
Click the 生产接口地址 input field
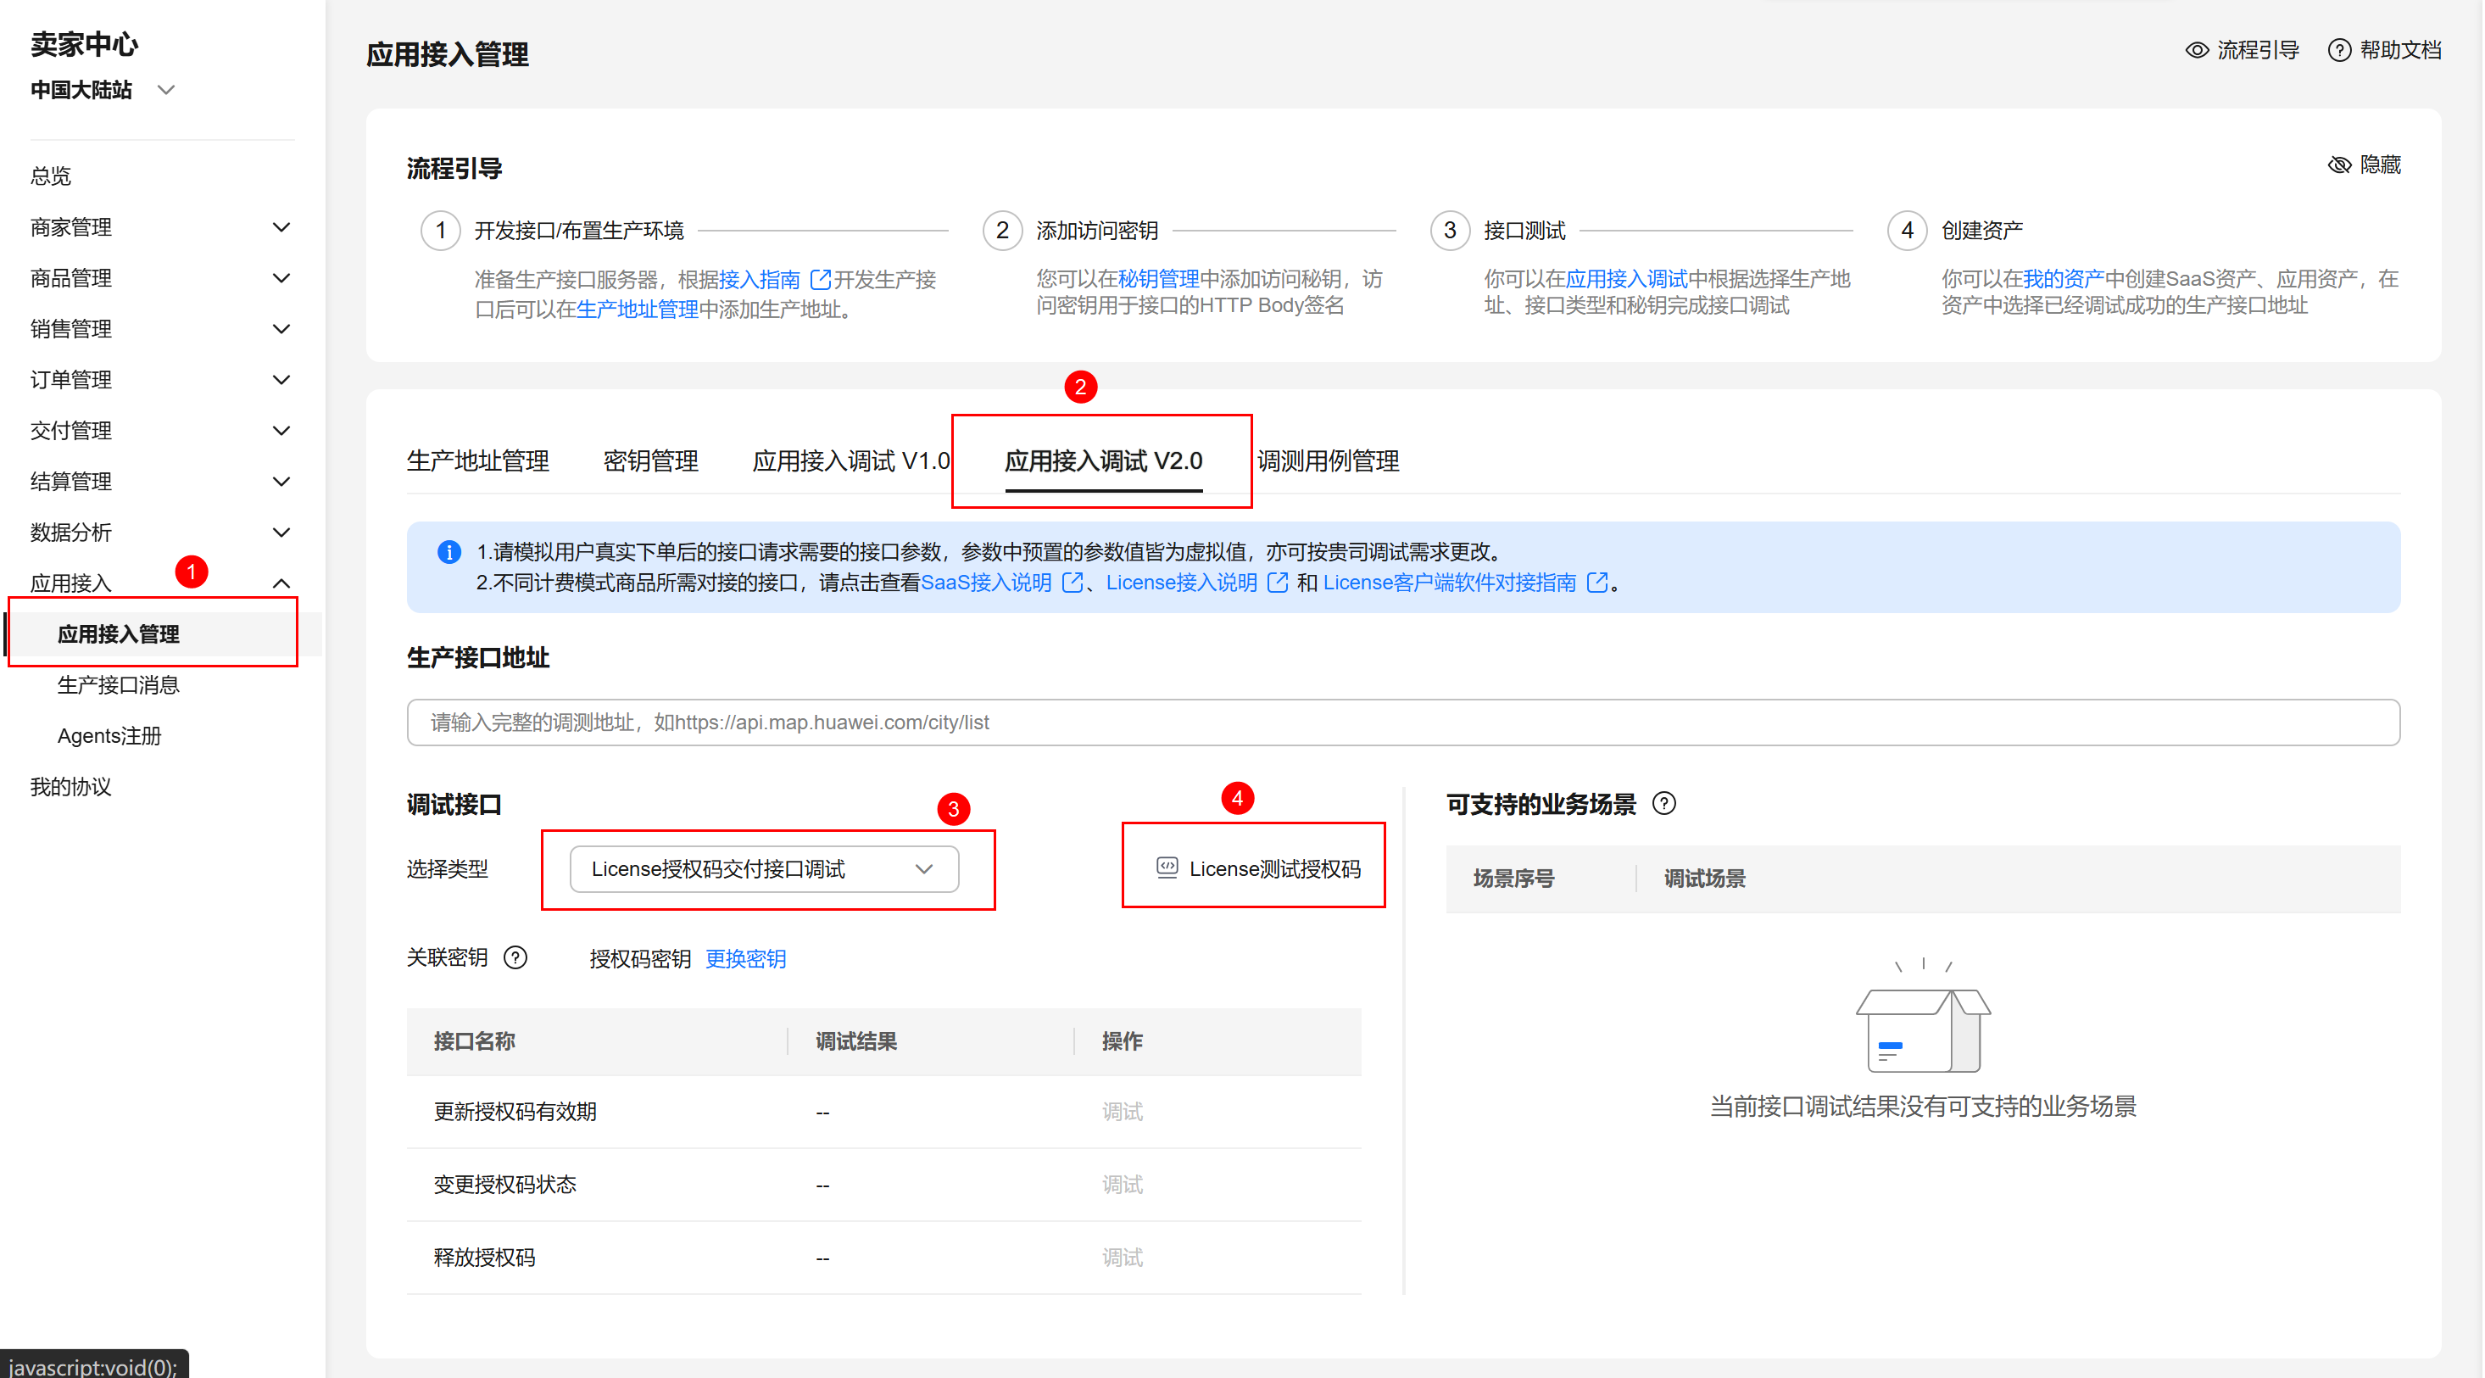tap(1402, 722)
